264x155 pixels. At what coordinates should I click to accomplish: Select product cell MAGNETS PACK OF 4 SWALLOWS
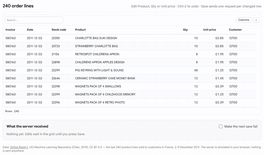(x=98, y=86)
